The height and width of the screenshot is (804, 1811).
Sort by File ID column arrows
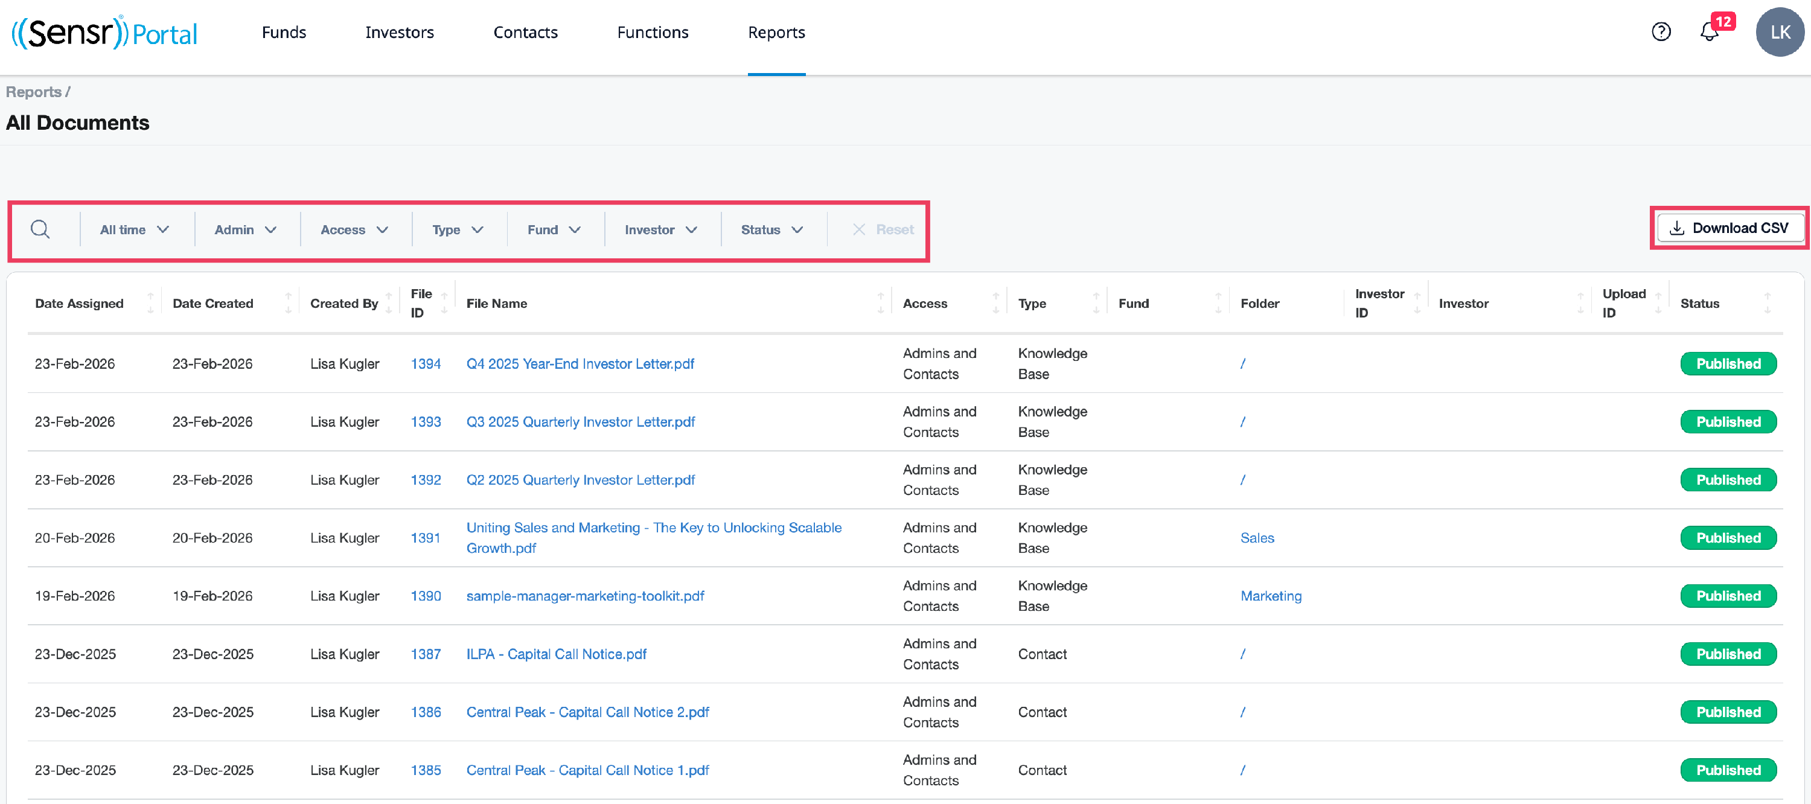(444, 303)
